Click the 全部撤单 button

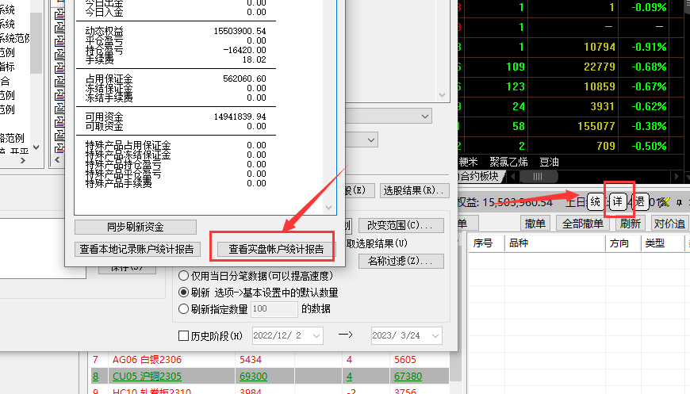coord(583,224)
